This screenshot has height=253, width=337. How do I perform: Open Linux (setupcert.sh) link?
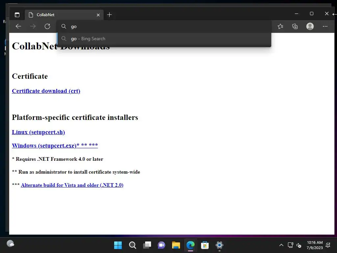click(38, 132)
